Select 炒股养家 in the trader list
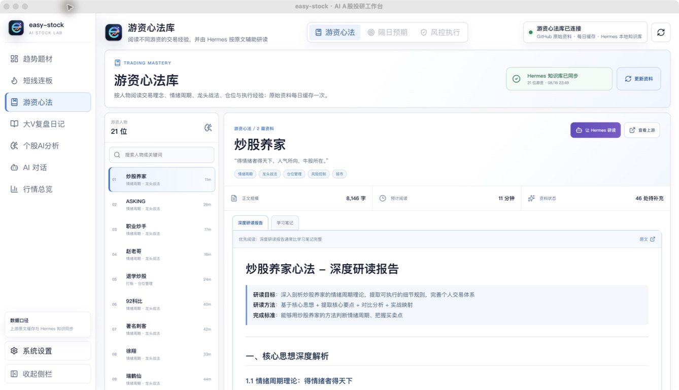Image resolution: width=679 pixels, height=390 pixels. [x=161, y=179]
